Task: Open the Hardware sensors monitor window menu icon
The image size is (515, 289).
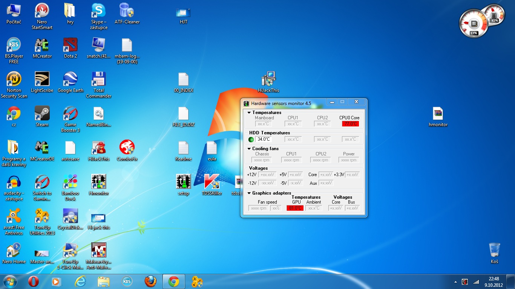Action: point(246,103)
